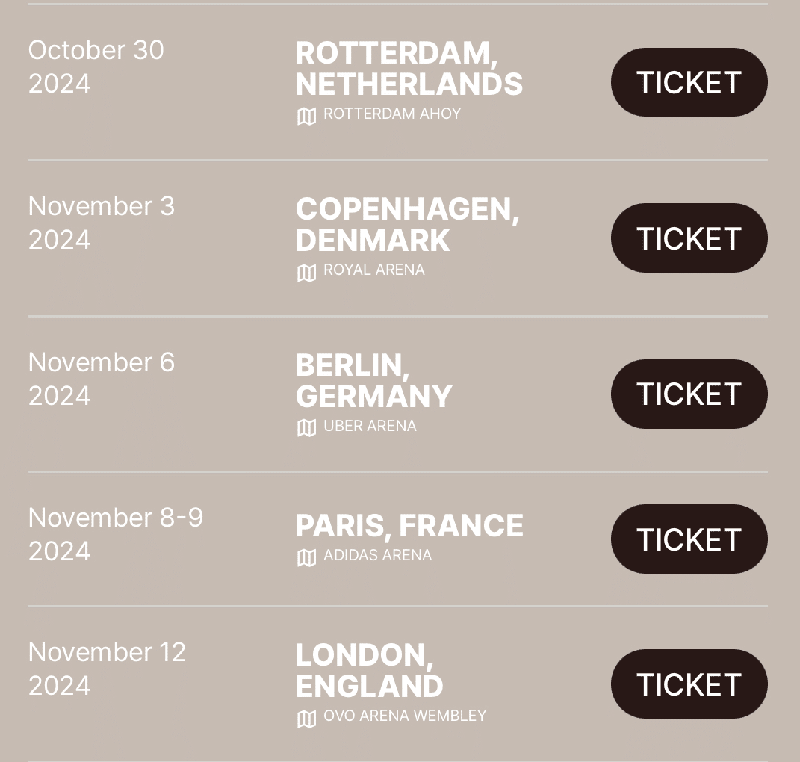
Task: Get tickets for Rotterdam, Netherlands show
Action: [x=689, y=82]
